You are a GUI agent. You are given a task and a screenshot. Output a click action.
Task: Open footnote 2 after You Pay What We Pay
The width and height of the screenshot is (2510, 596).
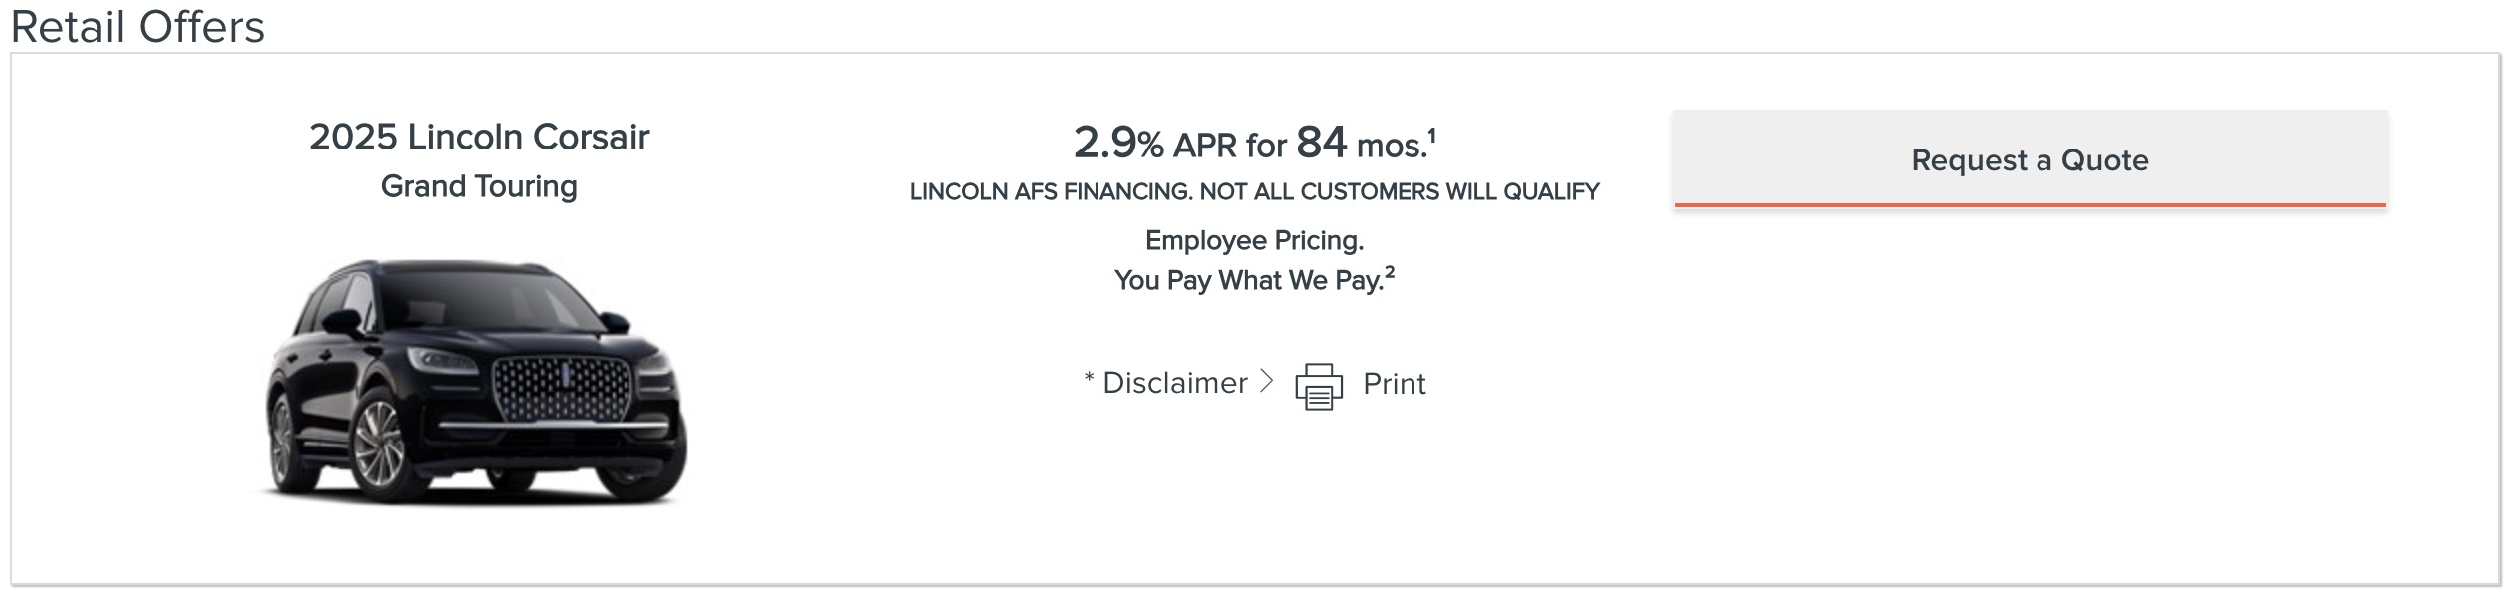[x=1390, y=272]
